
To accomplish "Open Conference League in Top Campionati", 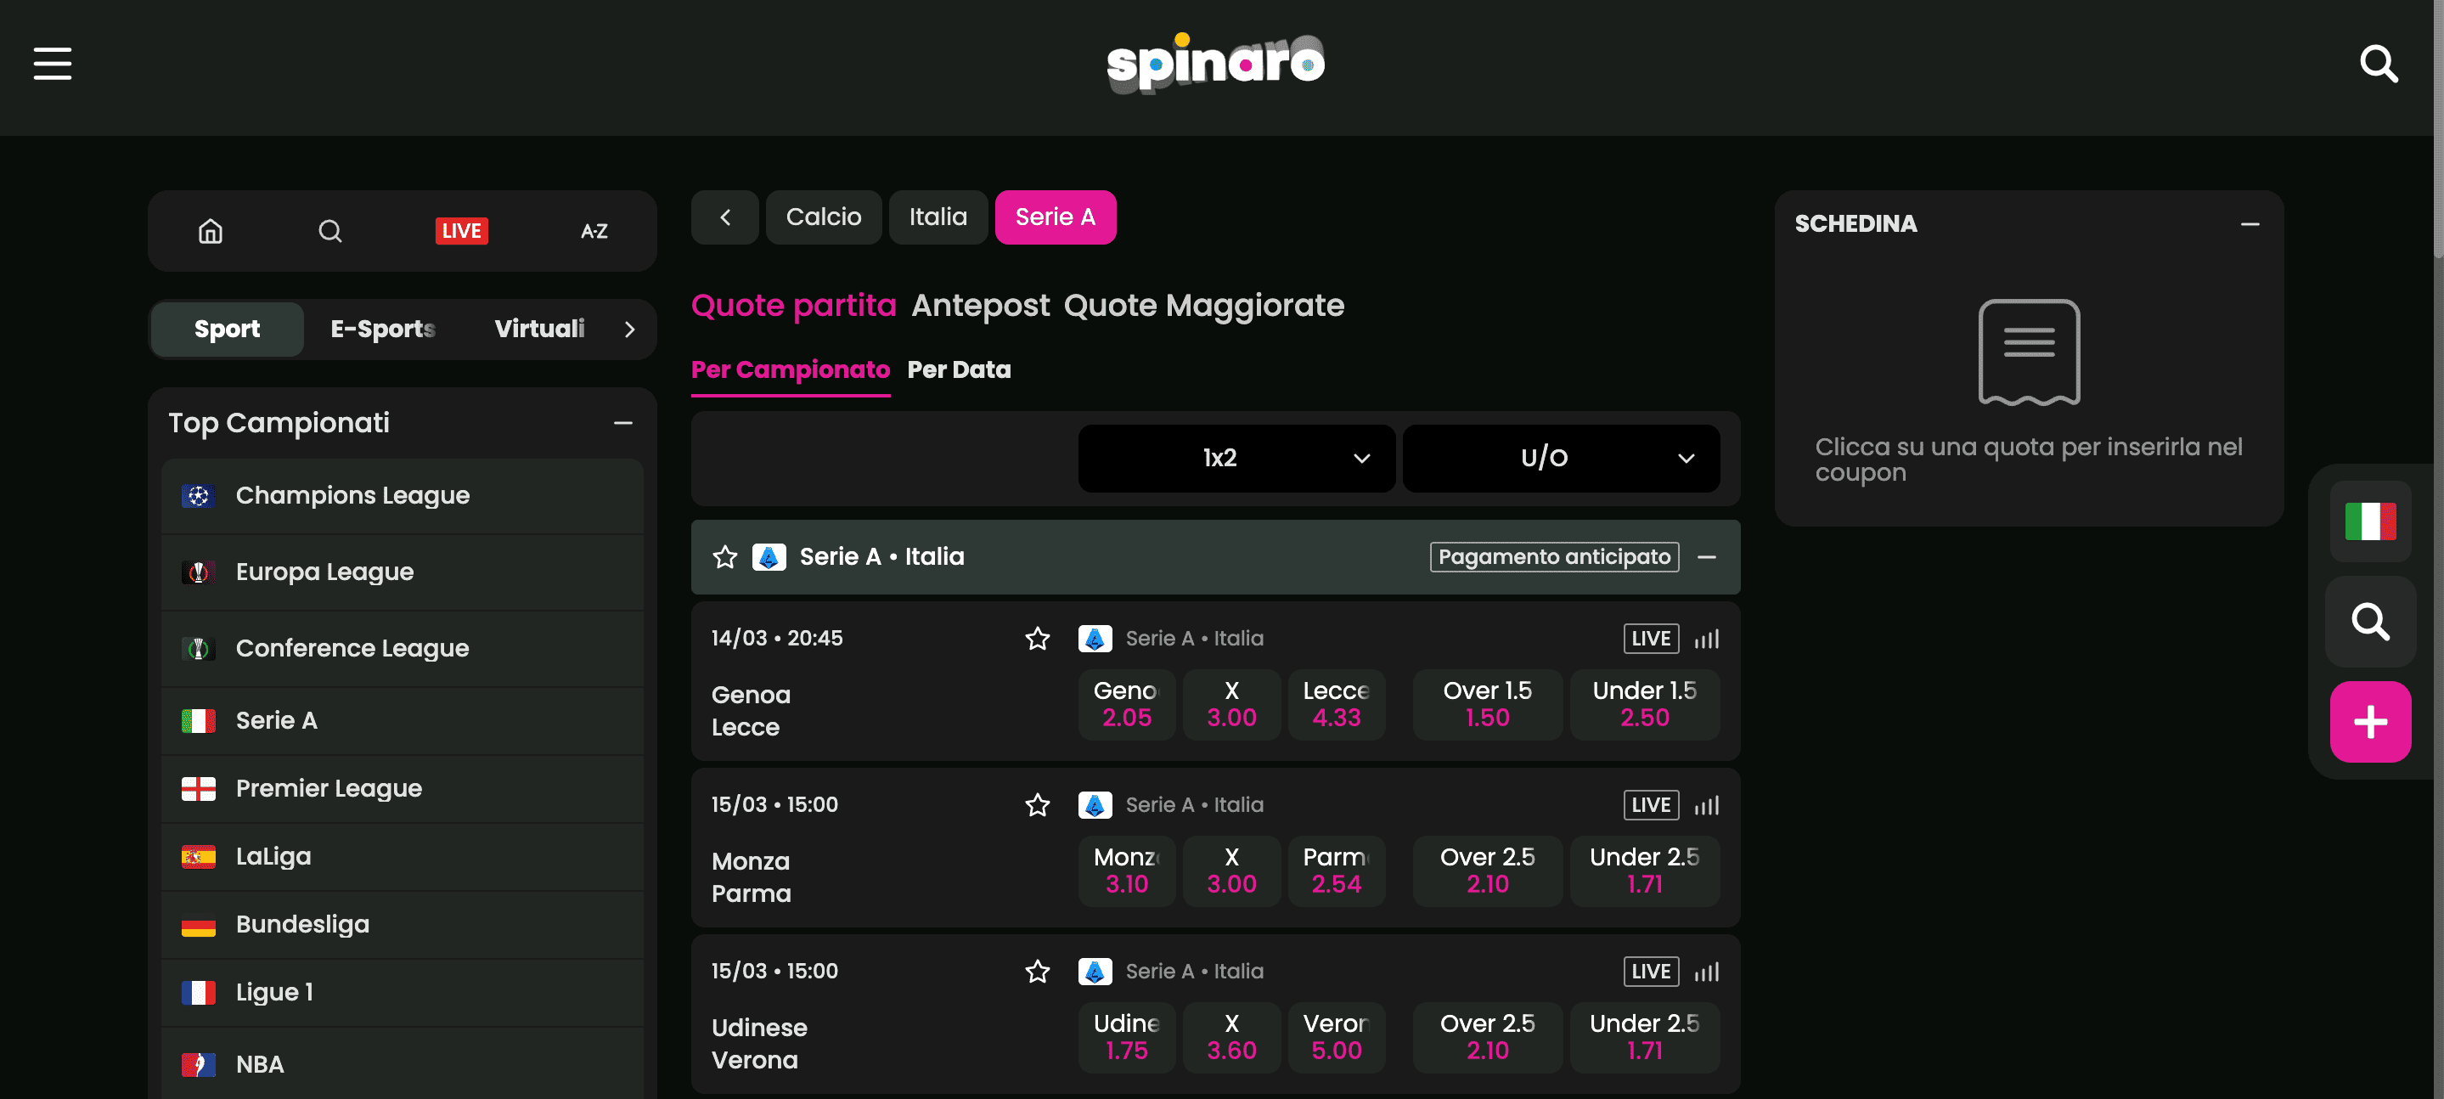I will (x=403, y=649).
